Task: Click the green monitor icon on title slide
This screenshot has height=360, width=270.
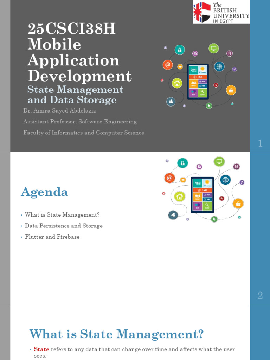Action: 213,49
